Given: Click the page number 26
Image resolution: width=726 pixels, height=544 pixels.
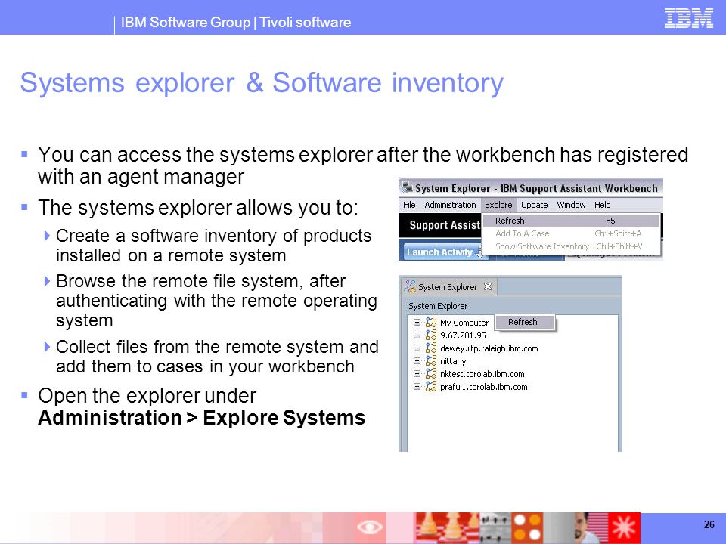Looking at the screenshot, I should [709, 524].
